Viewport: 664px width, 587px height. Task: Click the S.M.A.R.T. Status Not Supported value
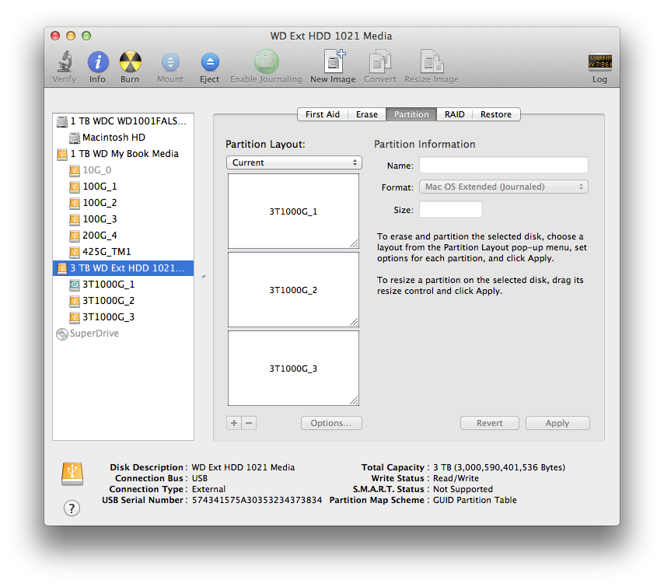click(463, 489)
